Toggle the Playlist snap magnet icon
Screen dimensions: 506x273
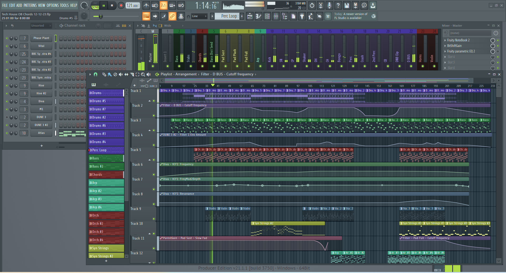pos(95,74)
